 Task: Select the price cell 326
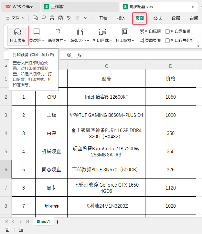click(x=171, y=169)
